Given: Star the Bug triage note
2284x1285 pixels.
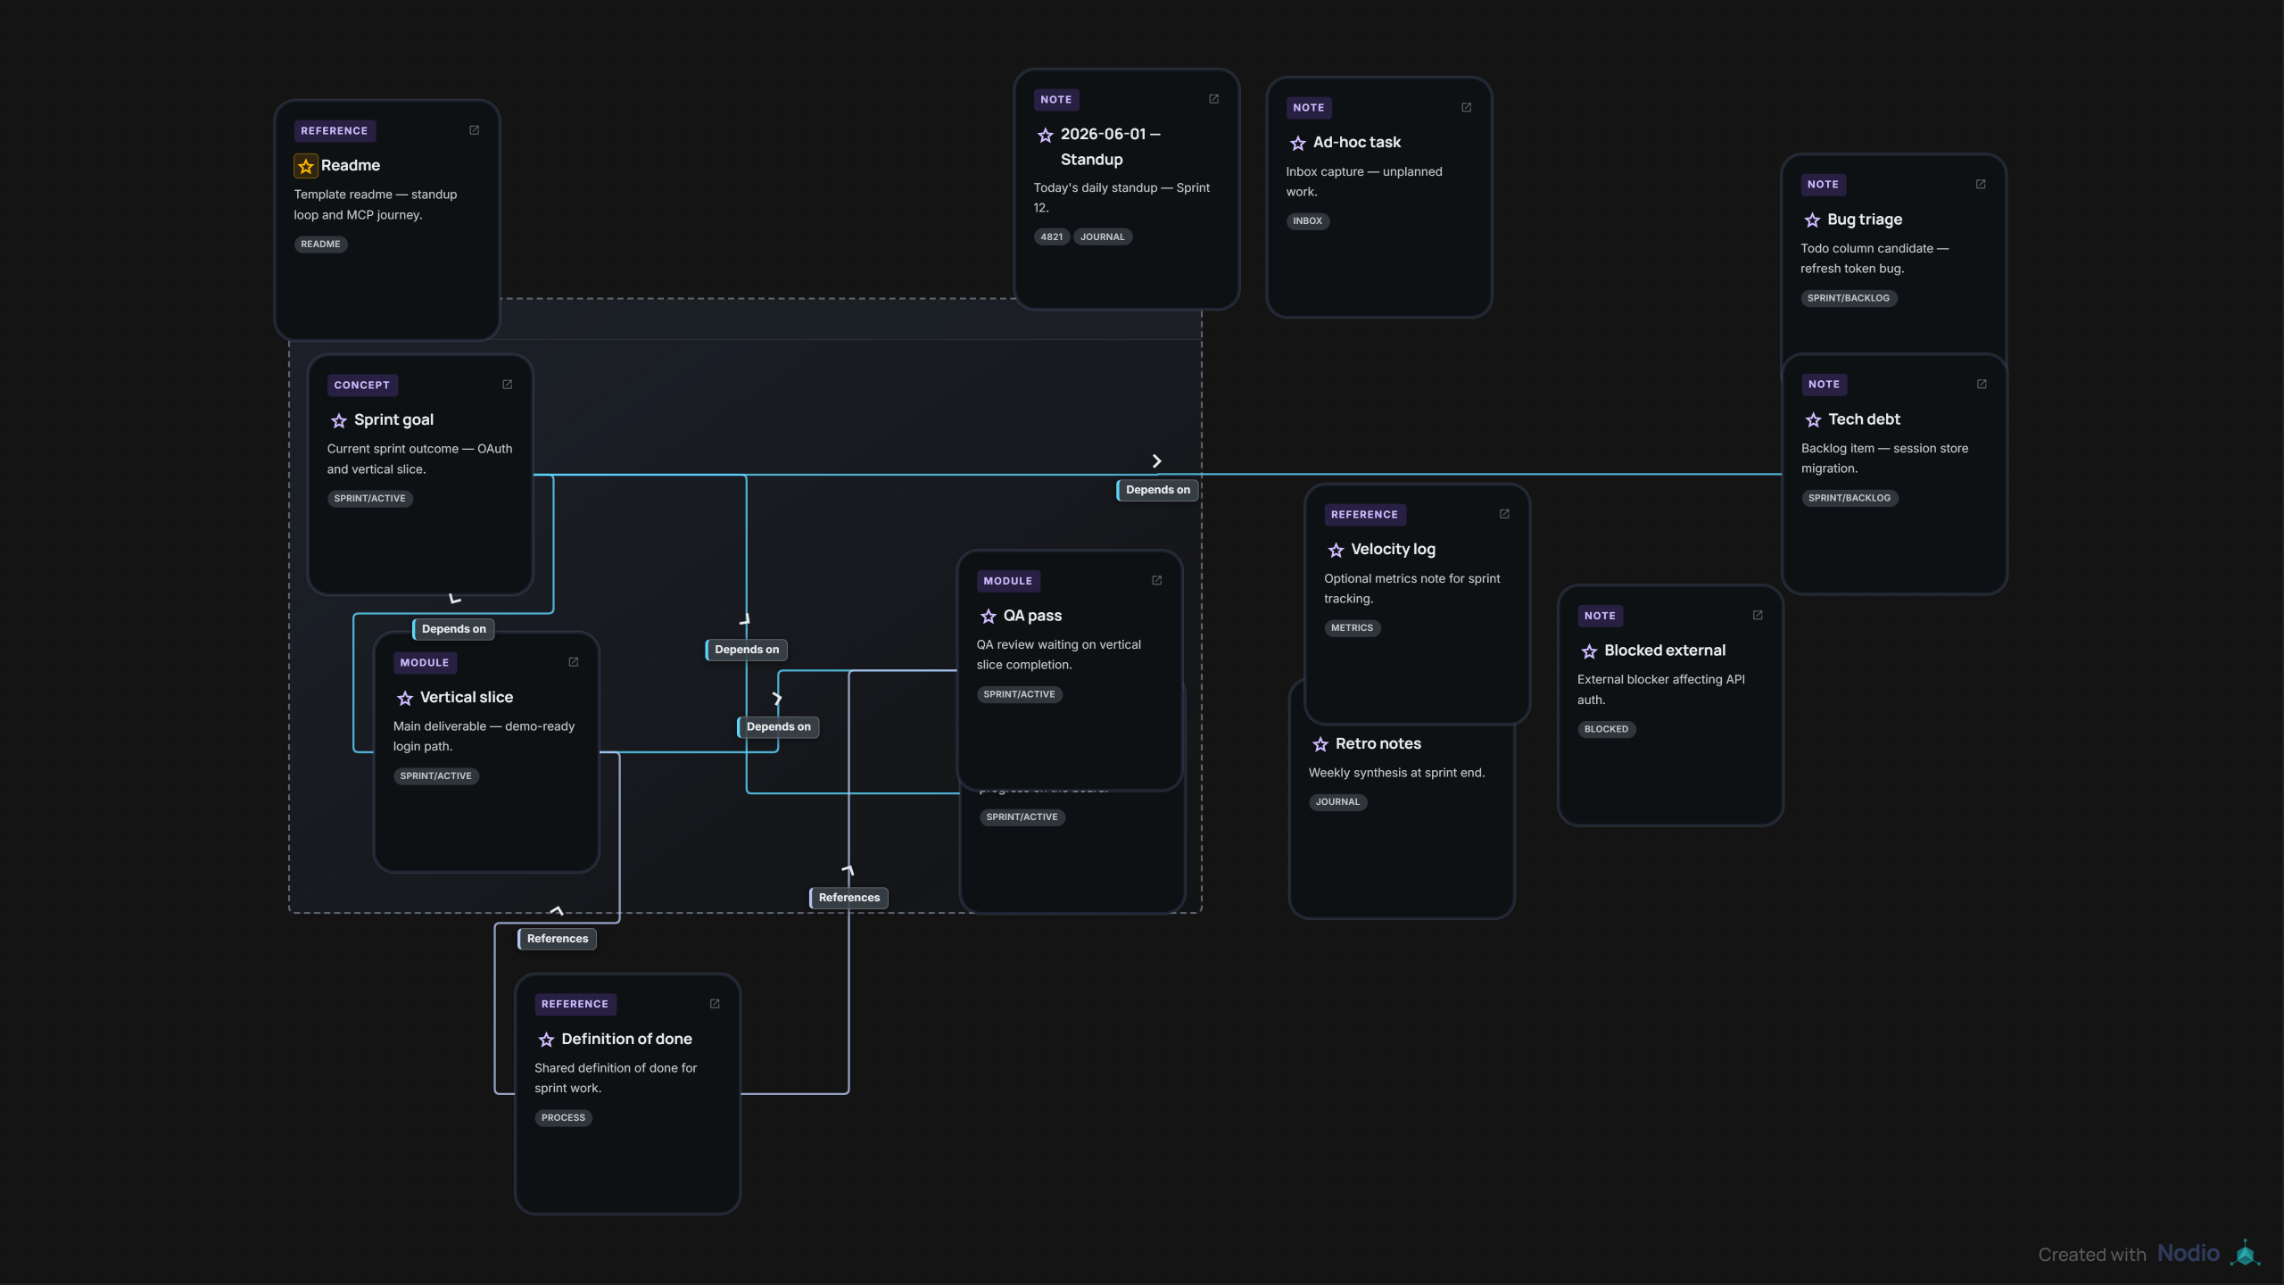Looking at the screenshot, I should pyautogui.click(x=1812, y=220).
